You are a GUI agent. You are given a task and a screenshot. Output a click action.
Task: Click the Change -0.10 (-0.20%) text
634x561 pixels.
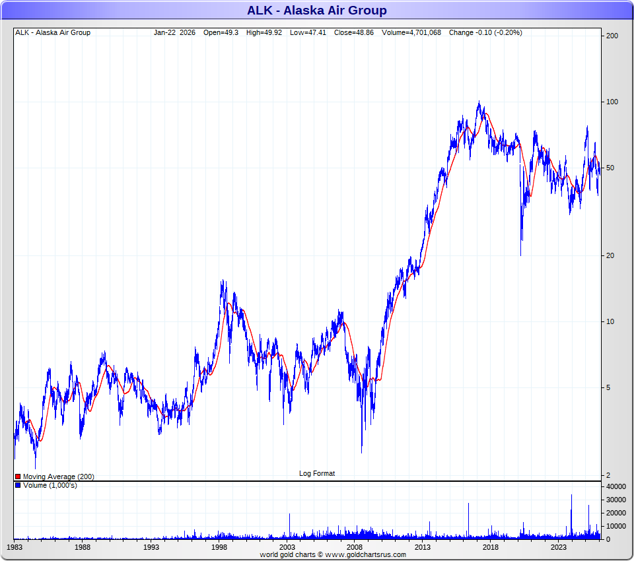[485, 32]
